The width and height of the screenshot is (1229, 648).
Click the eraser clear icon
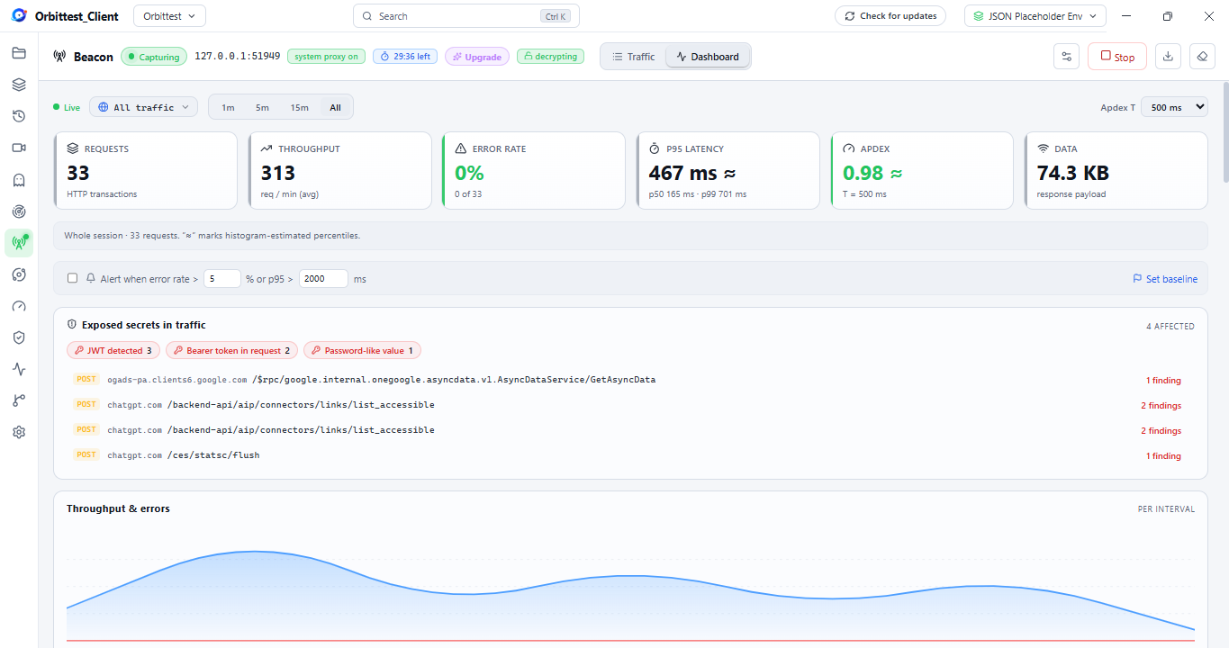(1202, 57)
